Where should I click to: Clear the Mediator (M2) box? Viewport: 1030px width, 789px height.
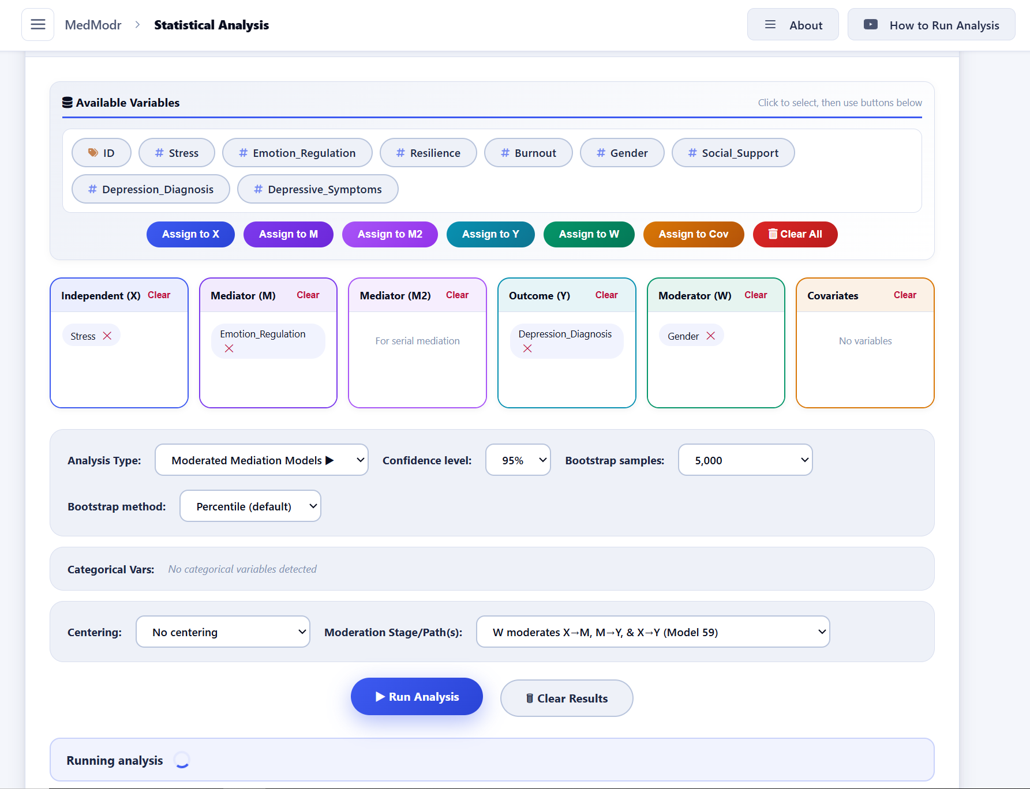point(457,295)
